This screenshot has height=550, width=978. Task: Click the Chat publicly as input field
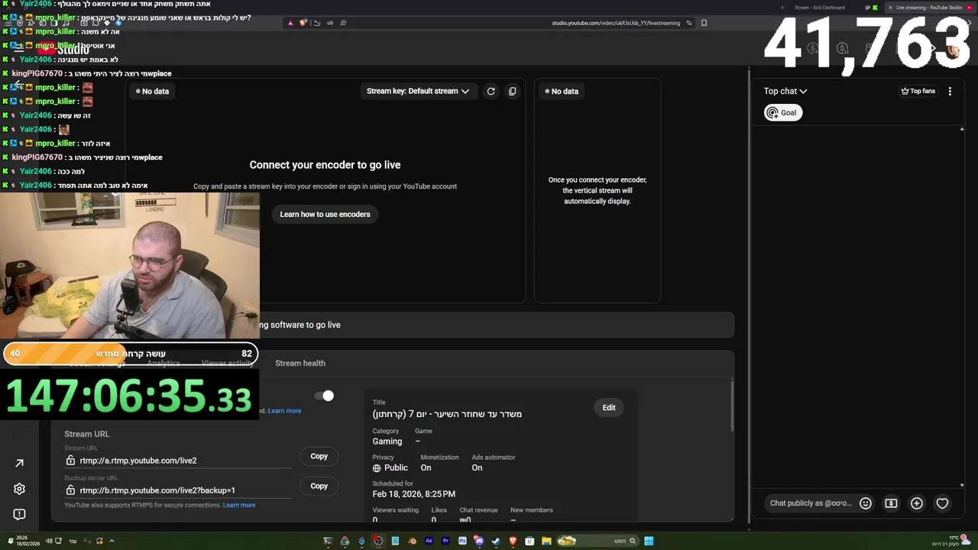810,503
